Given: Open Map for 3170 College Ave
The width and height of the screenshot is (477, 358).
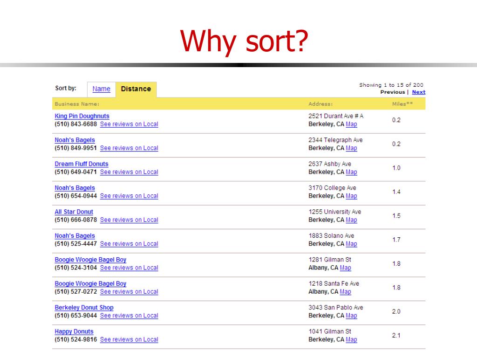Looking at the screenshot, I should pyautogui.click(x=351, y=196).
